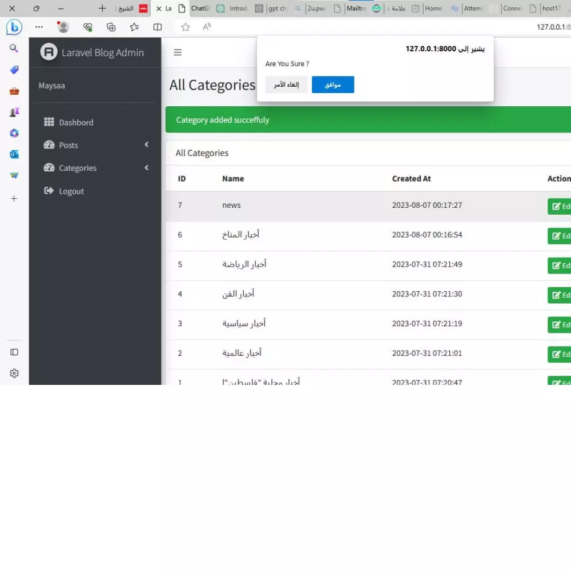Click the ID column header
The width and height of the screenshot is (571, 571).
click(182, 178)
